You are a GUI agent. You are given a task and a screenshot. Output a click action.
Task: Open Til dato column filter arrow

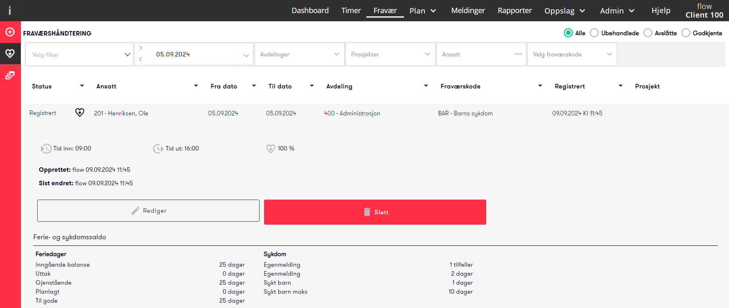[312, 86]
